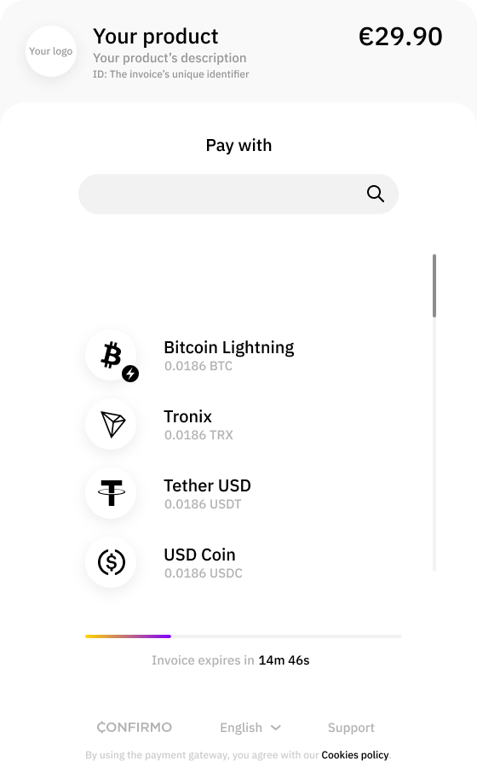Click the invoice expiry progress bar
The image size is (477, 761).
(x=244, y=636)
